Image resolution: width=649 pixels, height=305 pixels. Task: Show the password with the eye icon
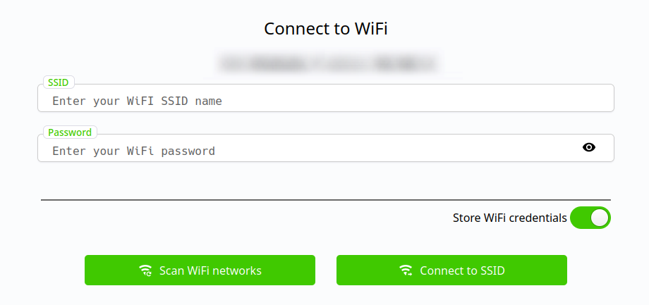(589, 147)
